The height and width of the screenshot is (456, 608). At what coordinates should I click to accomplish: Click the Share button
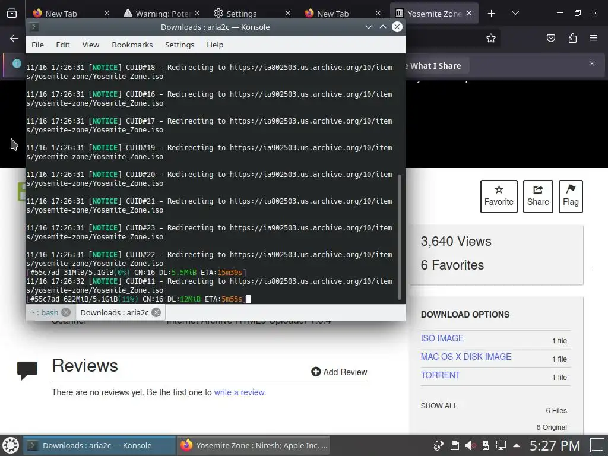pyautogui.click(x=538, y=196)
